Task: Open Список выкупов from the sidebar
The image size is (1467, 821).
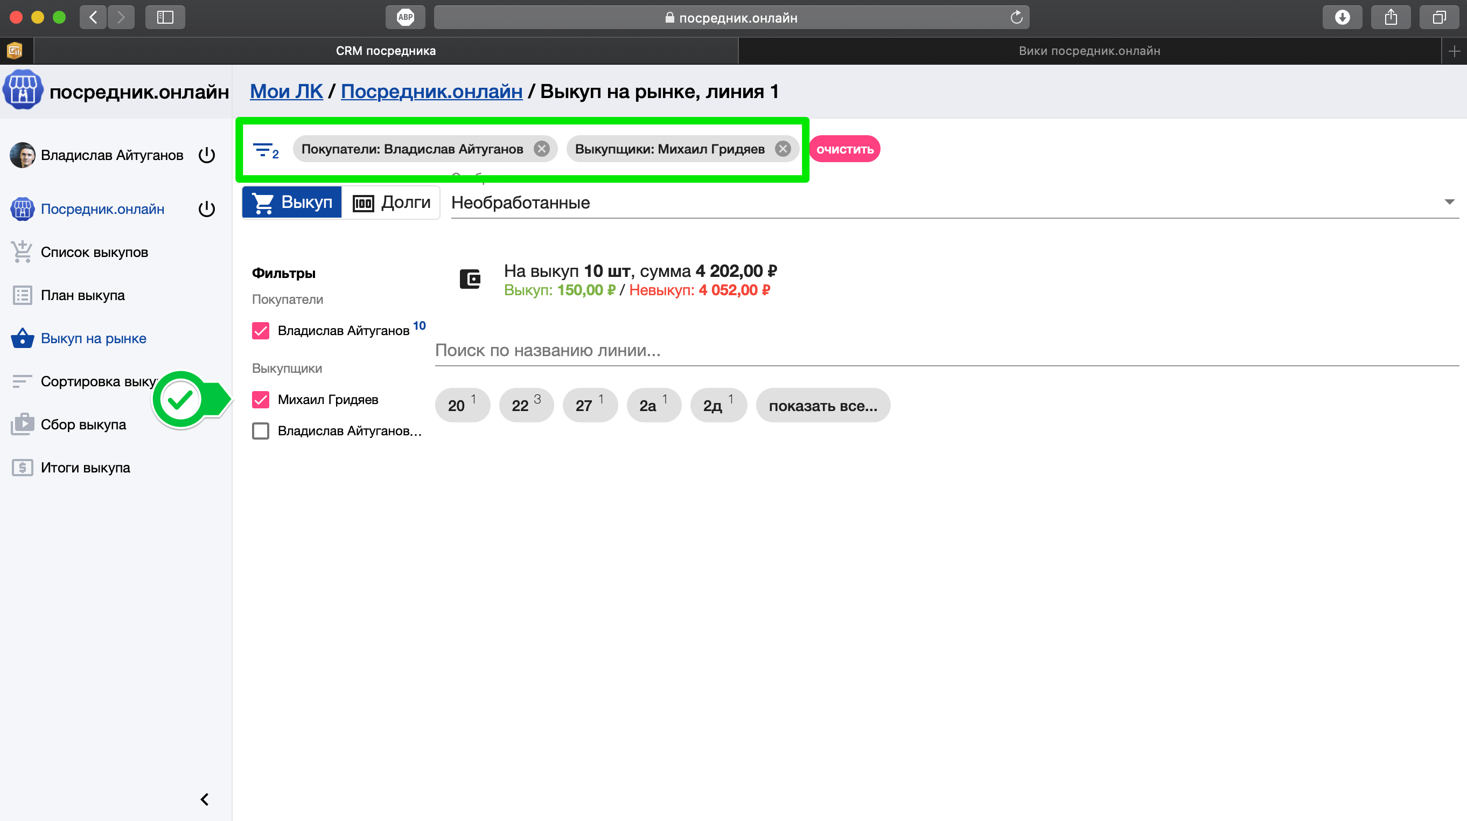Action: (x=94, y=252)
